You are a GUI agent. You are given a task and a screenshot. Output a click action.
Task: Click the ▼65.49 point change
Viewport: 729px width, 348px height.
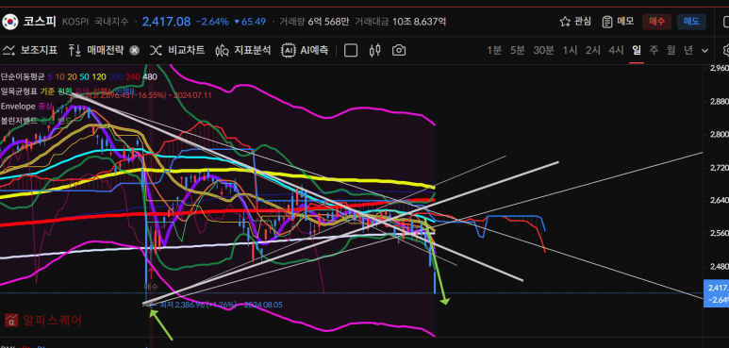click(x=250, y=22)
